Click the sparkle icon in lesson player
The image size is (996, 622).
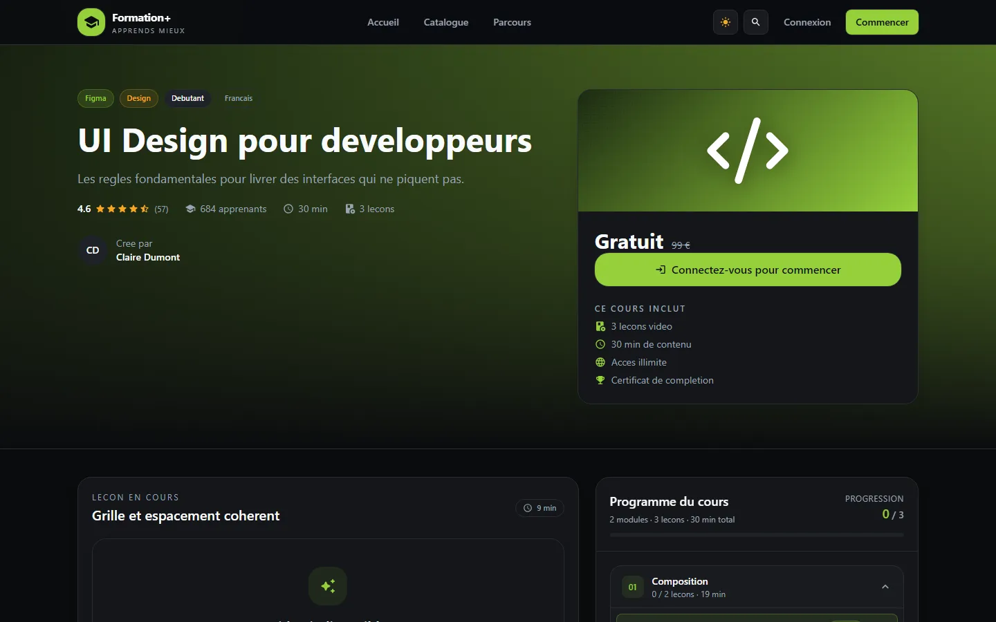coord(328,586)
